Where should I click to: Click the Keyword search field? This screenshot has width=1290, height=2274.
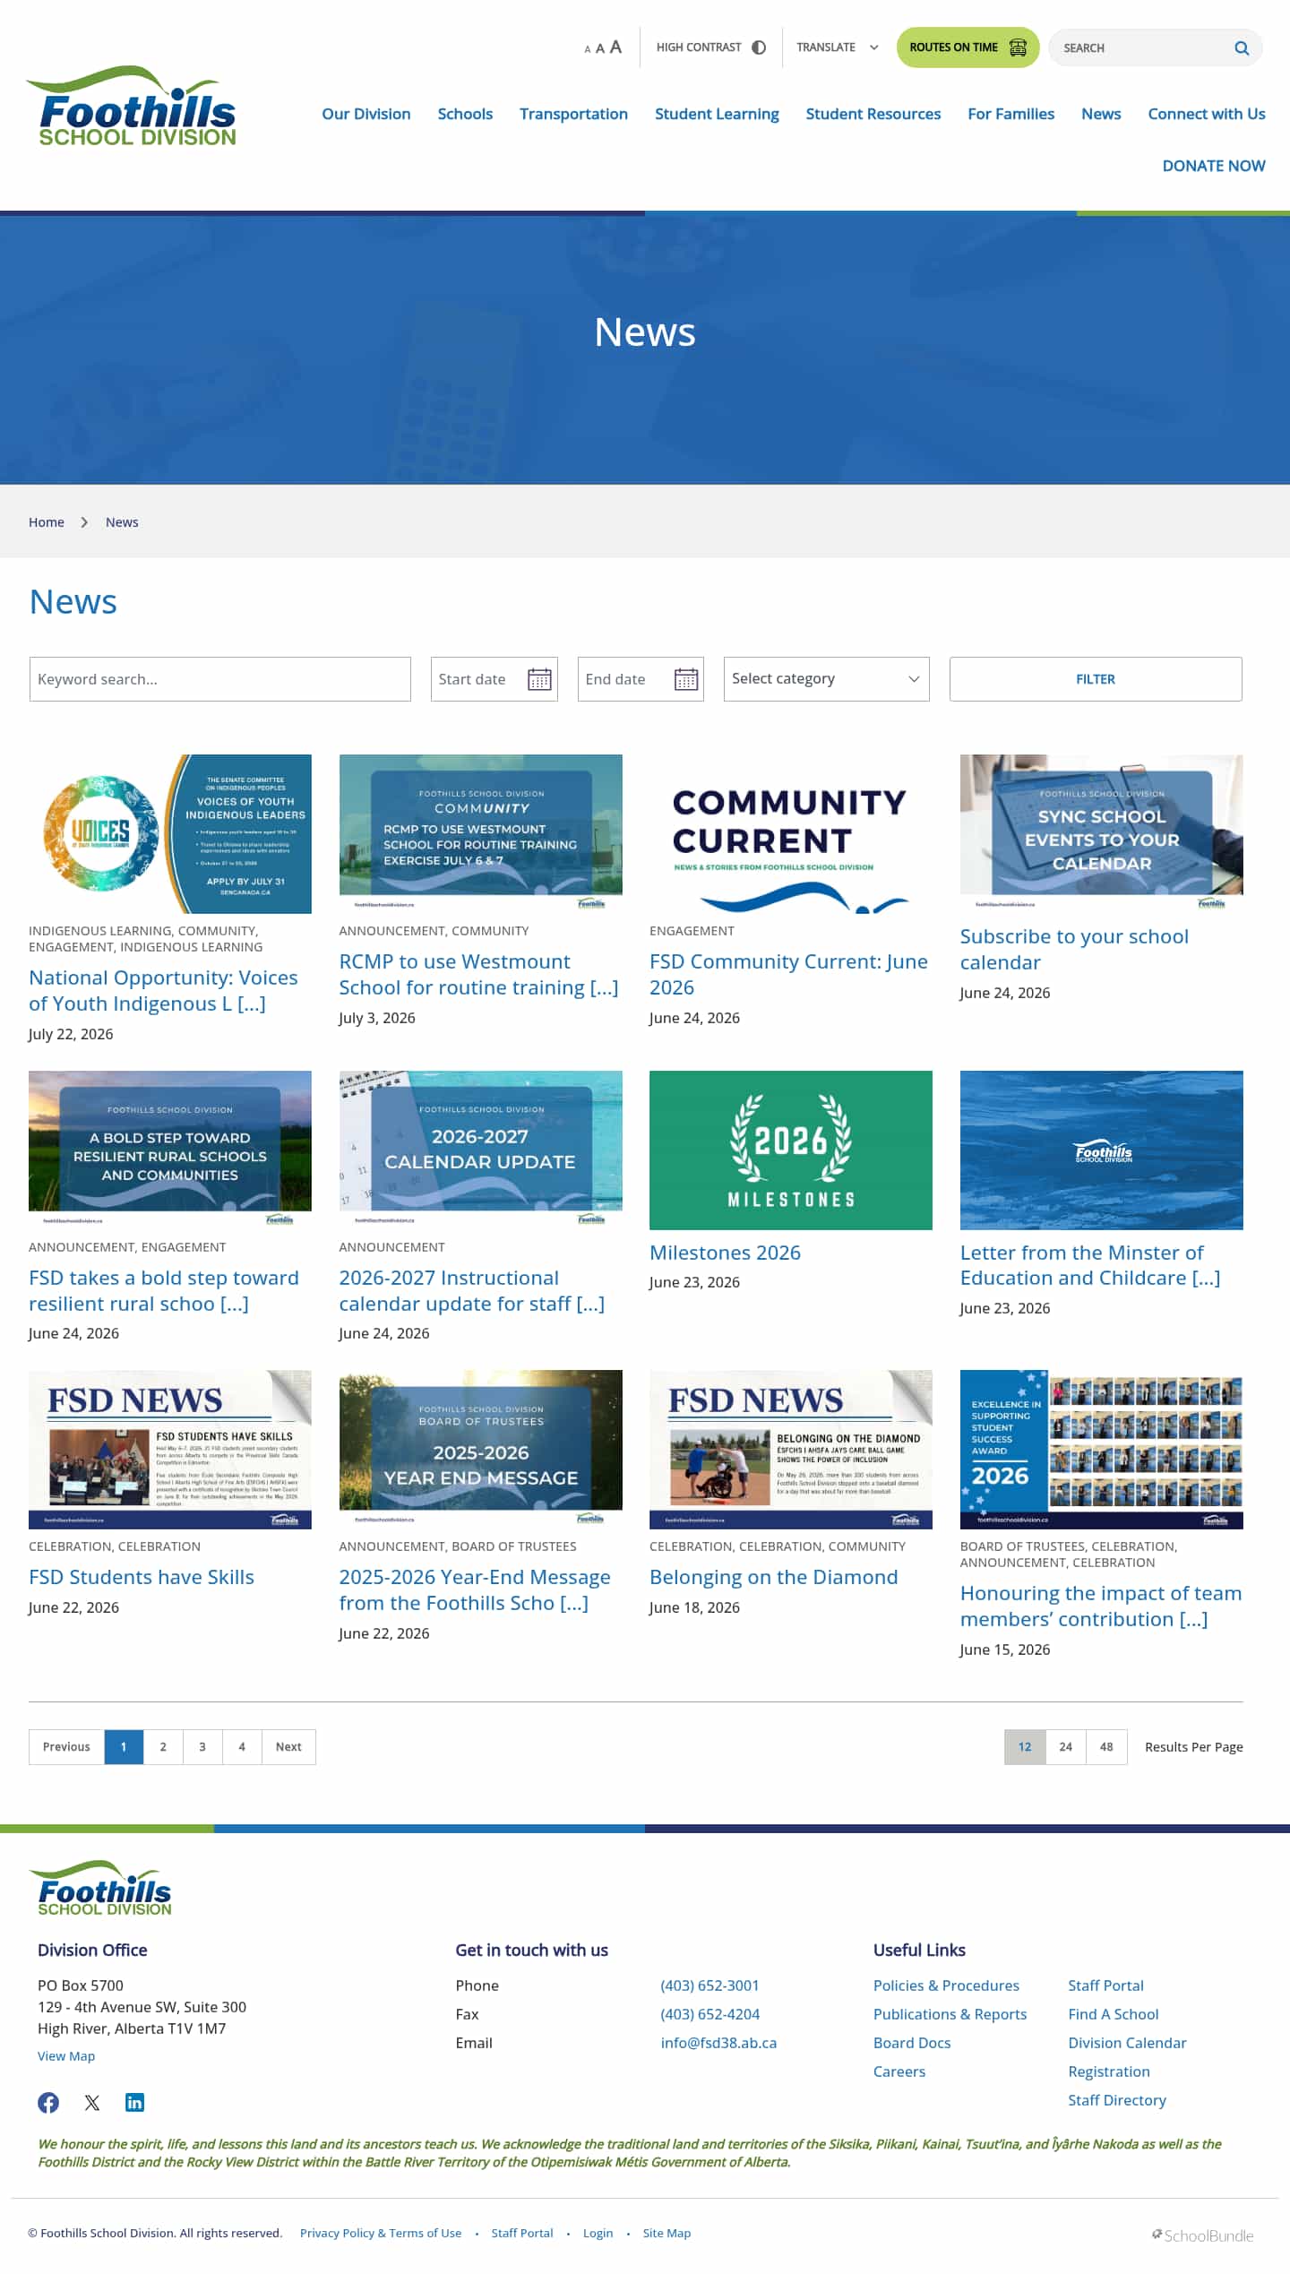point(220,679)
